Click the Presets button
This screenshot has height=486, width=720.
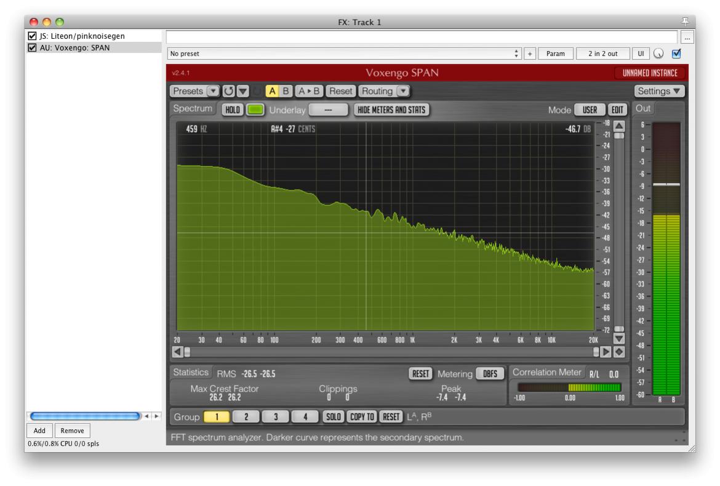click(188, 91)
